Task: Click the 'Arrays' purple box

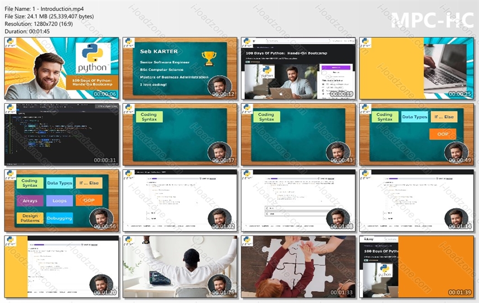Action: tap(30, 201)
